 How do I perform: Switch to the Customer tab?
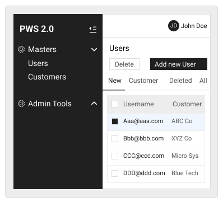(x=143, y=81)
